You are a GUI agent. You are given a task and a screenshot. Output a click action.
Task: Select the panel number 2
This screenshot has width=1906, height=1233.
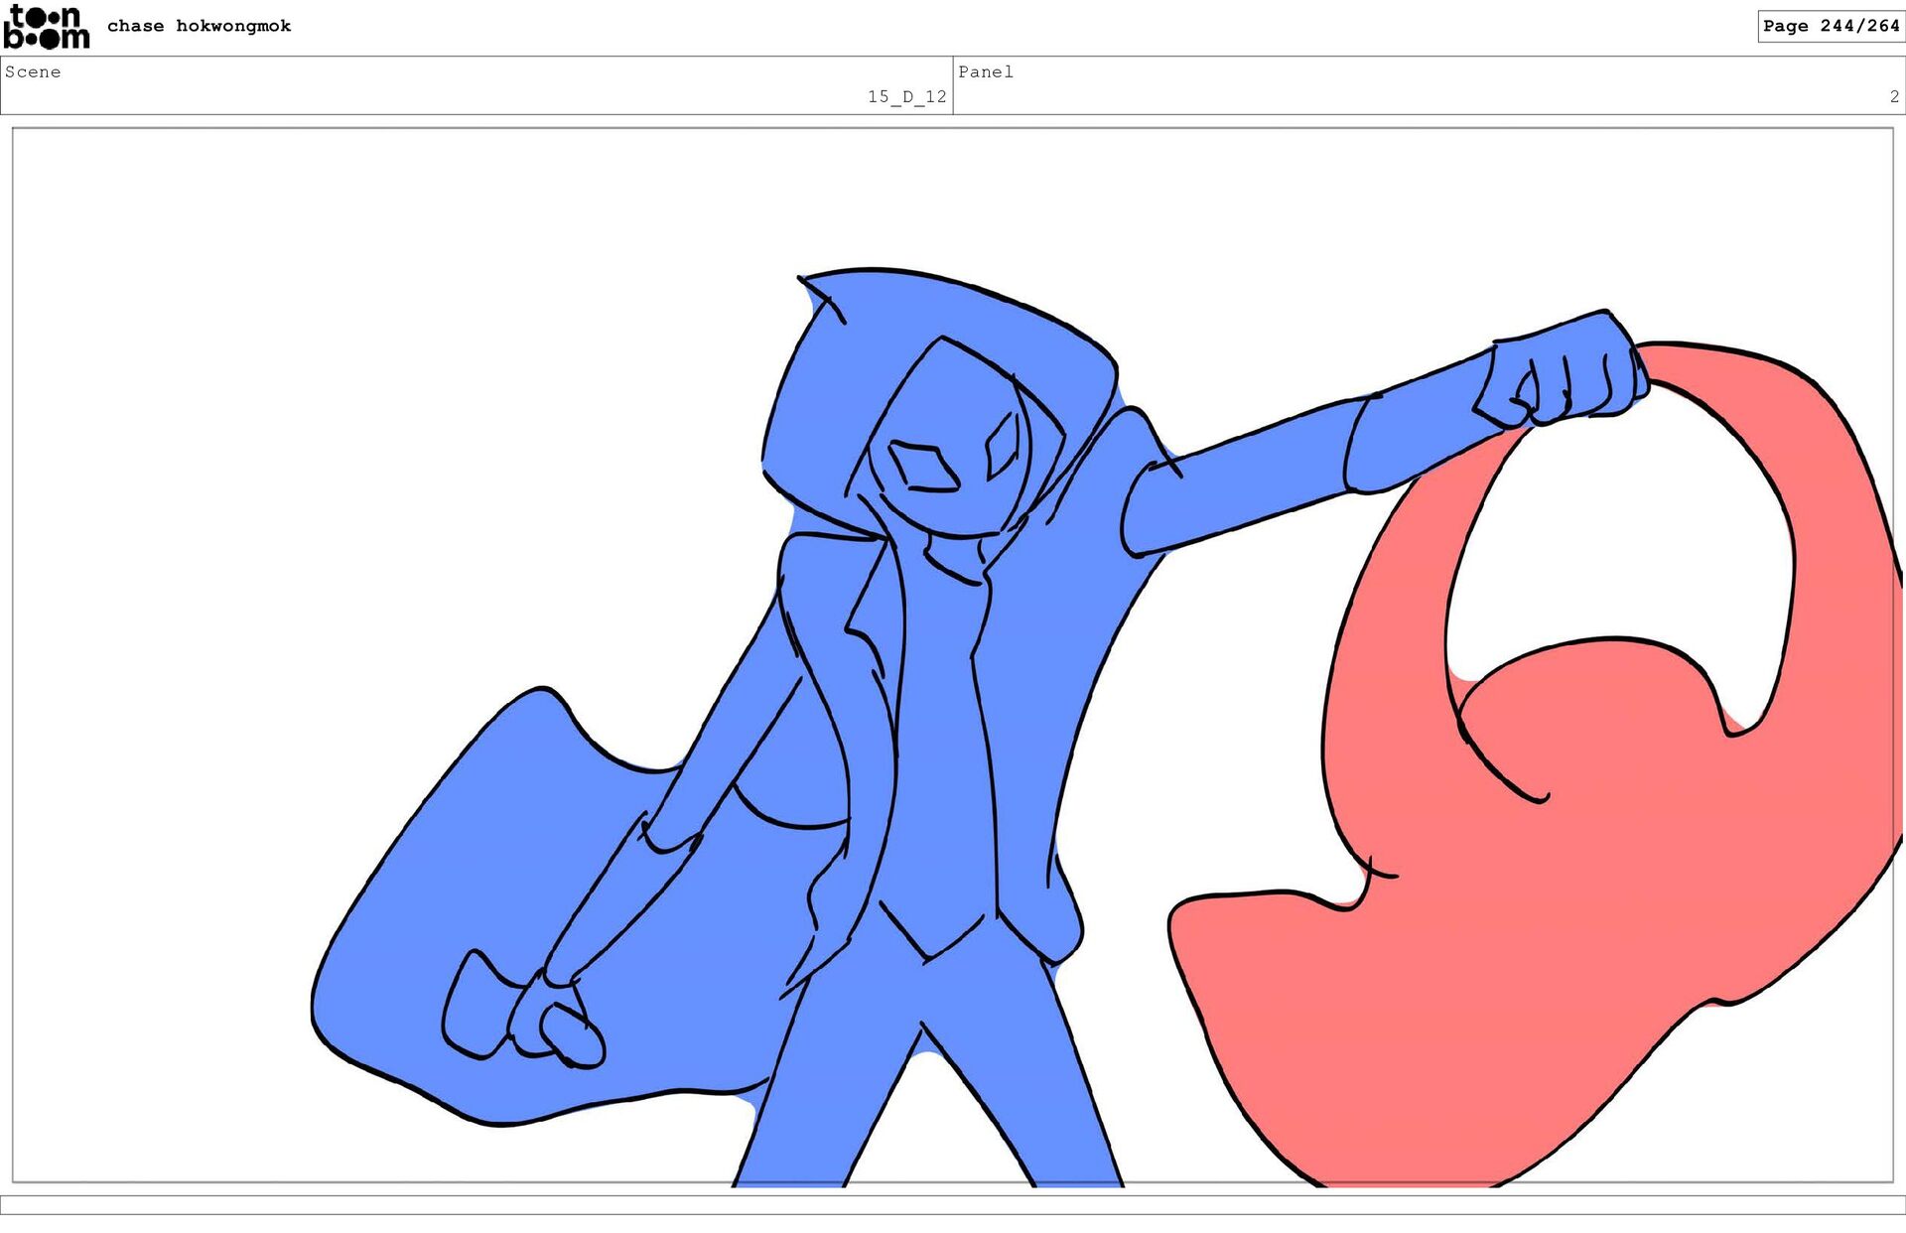click(1893, 96)
